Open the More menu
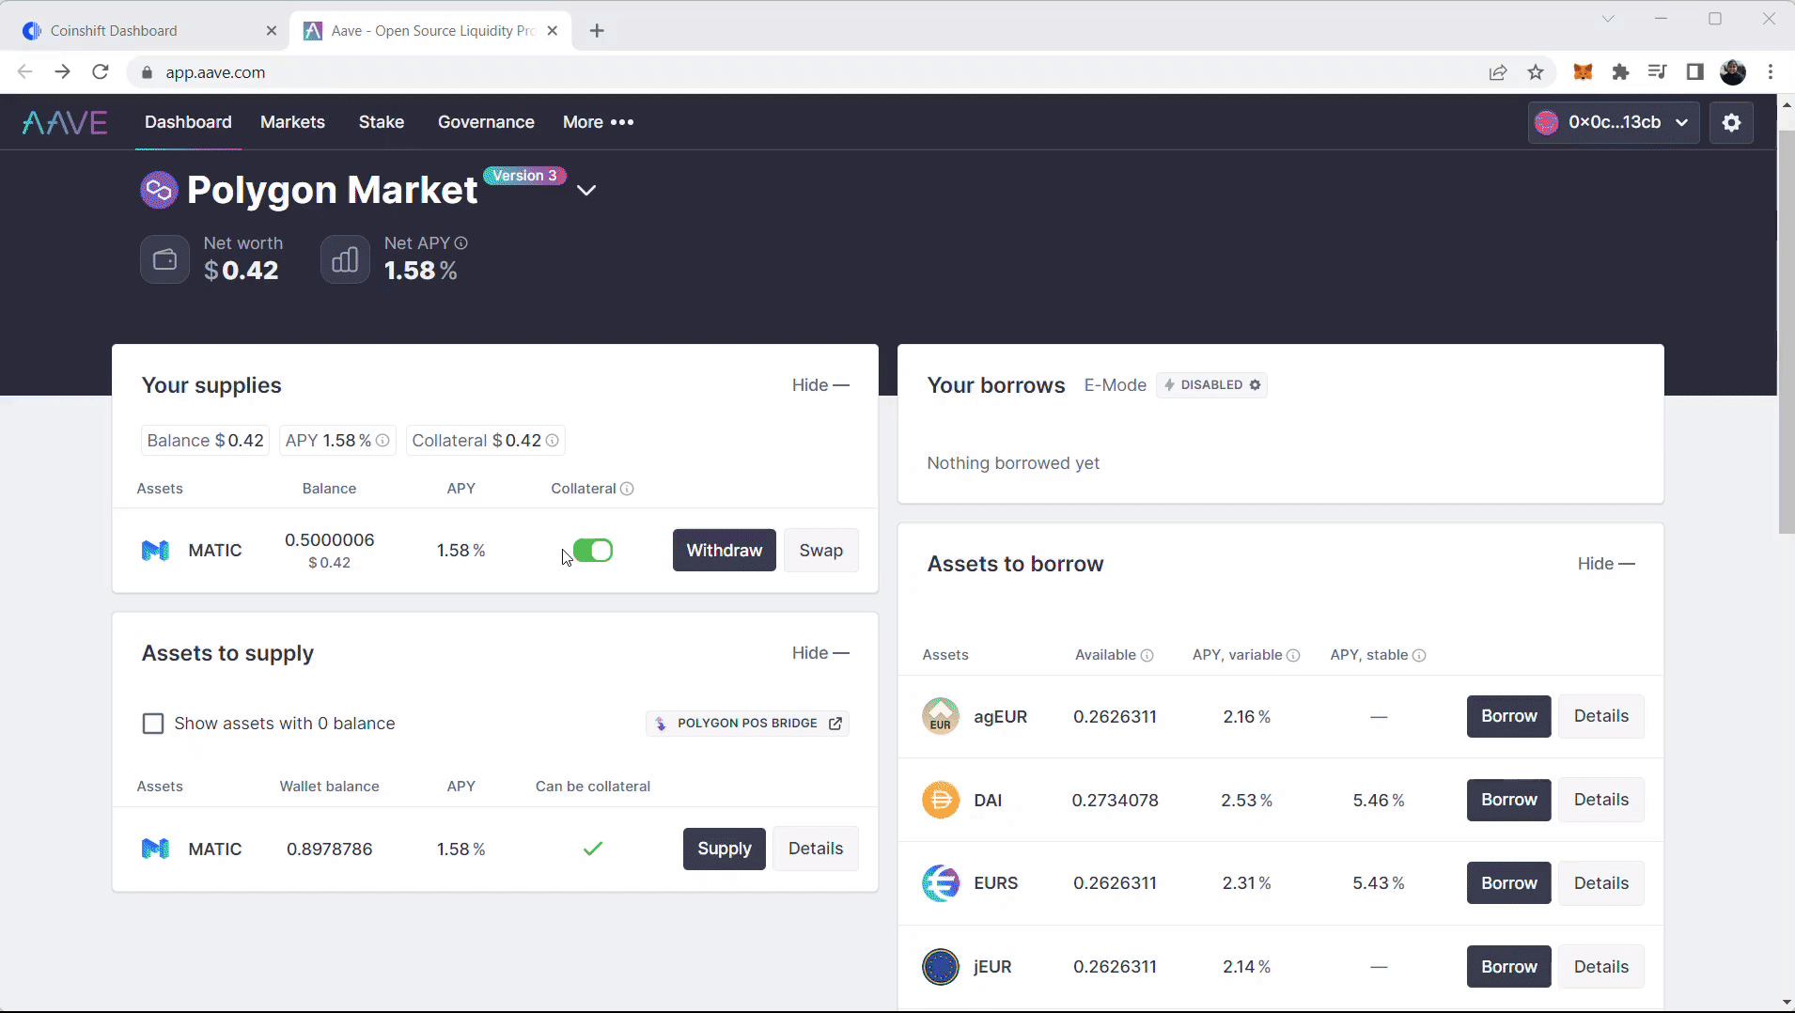 (x=598, y=122)
